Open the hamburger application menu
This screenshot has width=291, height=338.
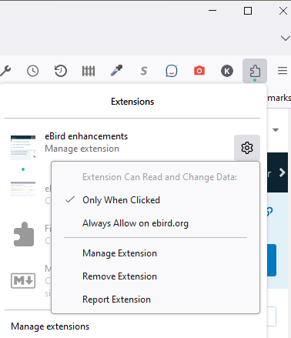tap(283, 71)
